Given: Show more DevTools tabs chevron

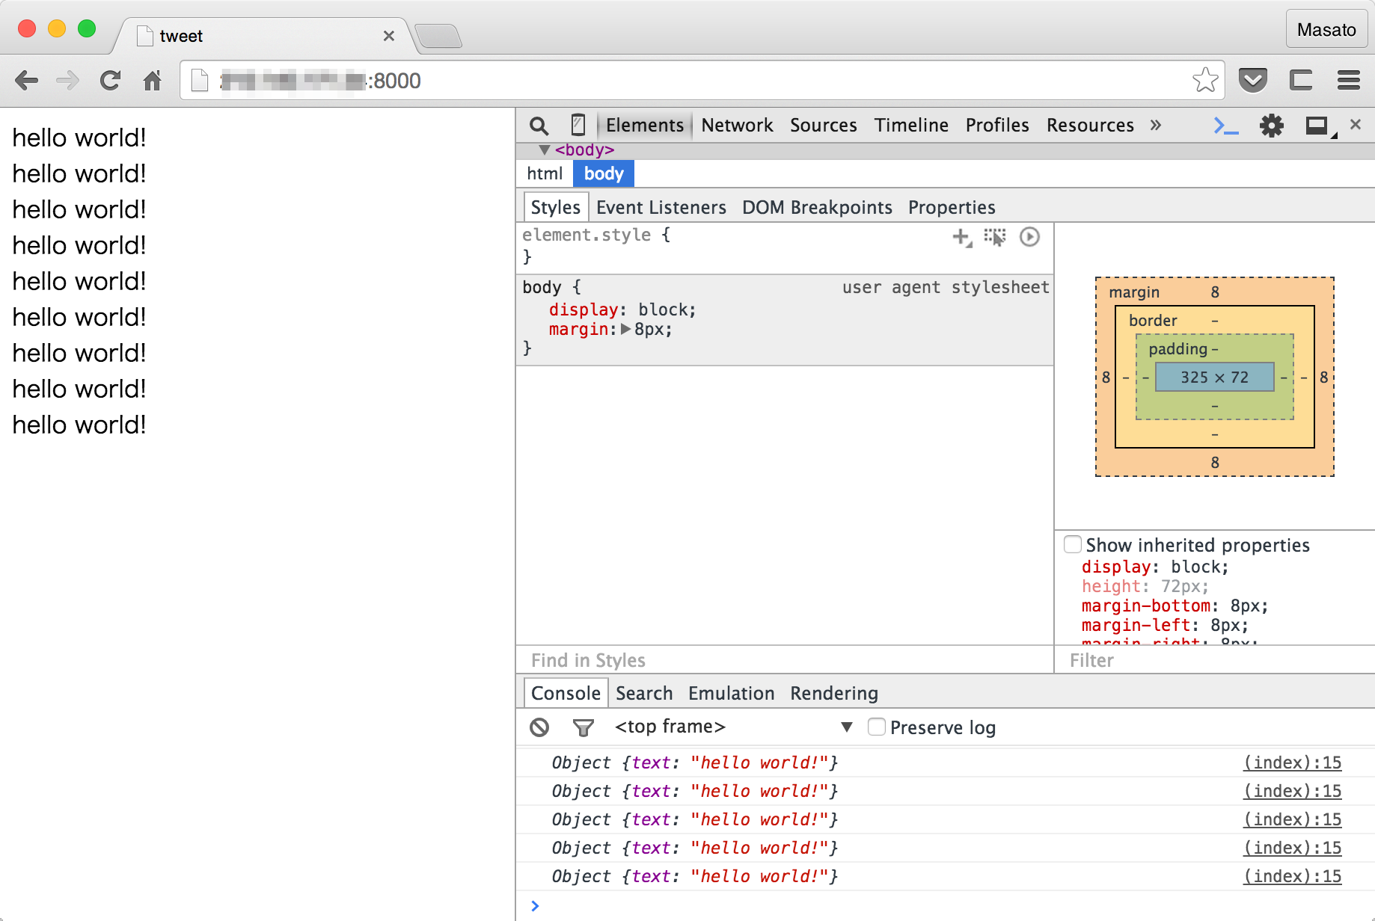Looking at the screenshot, I should [1156, 125].
